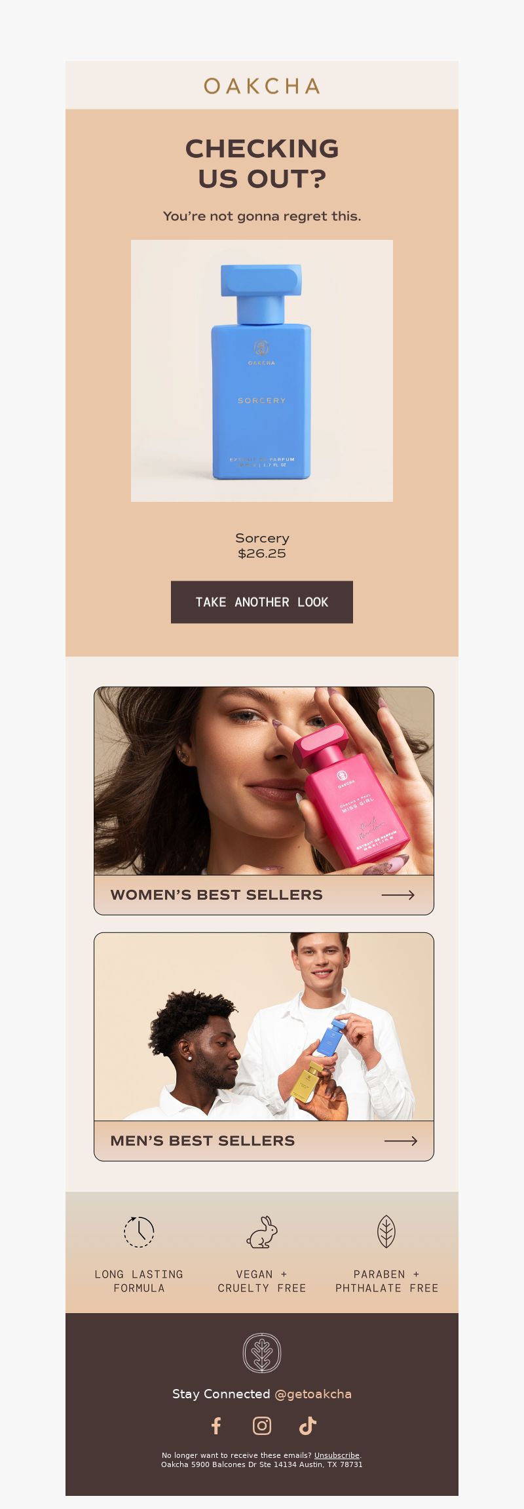Click the clock icon above Long Lasting Formula

pyautogui.click(x=139, y=1232)
